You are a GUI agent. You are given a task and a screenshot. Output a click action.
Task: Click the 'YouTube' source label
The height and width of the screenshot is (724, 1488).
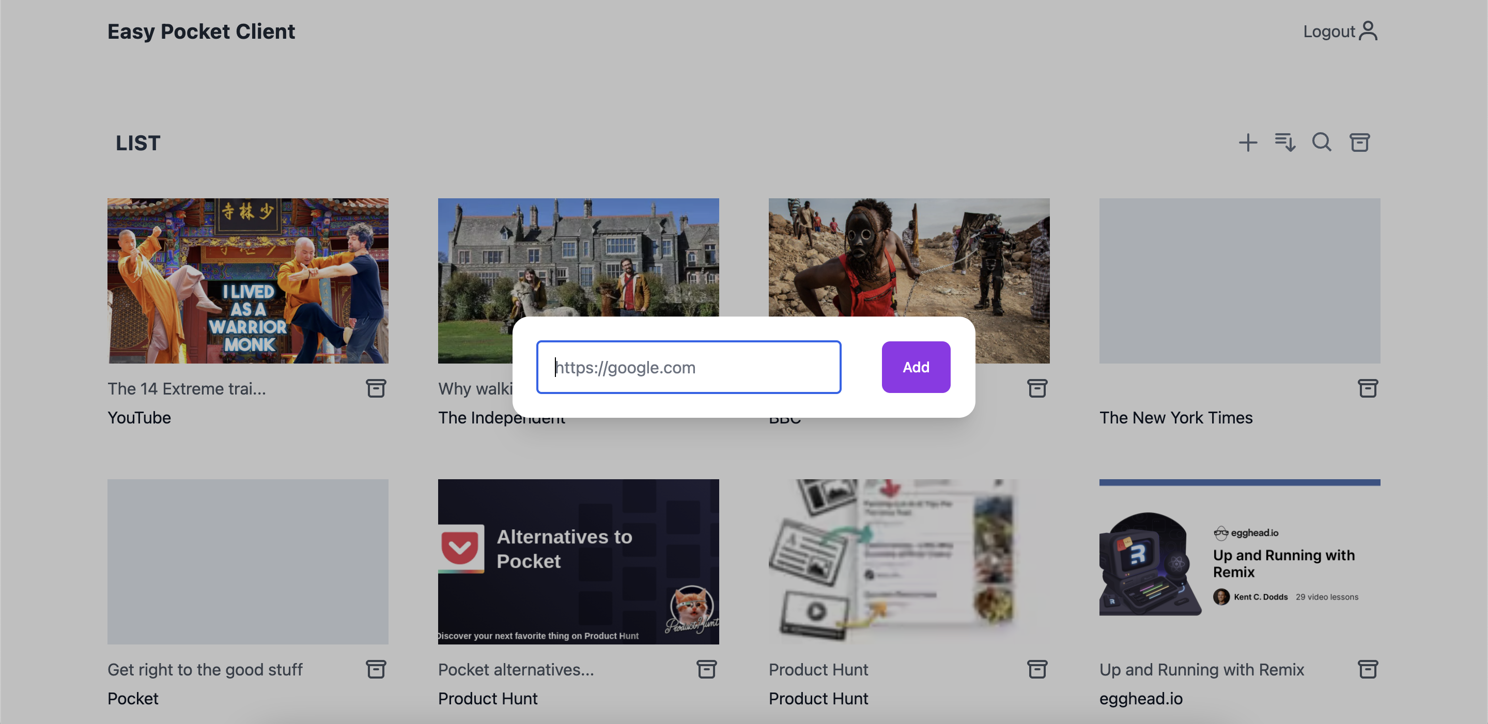139,417
